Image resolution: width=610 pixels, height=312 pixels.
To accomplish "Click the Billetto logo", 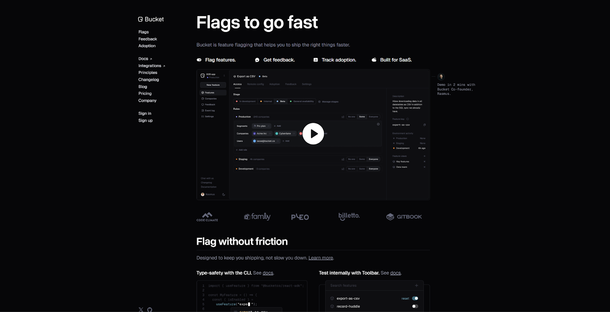I will pos(349,216).
